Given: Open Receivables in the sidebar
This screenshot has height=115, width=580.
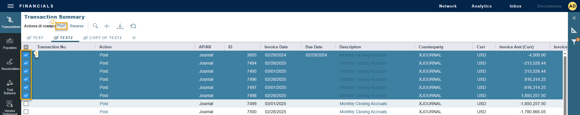Looking at the screenshot, I should click(10, 65).
